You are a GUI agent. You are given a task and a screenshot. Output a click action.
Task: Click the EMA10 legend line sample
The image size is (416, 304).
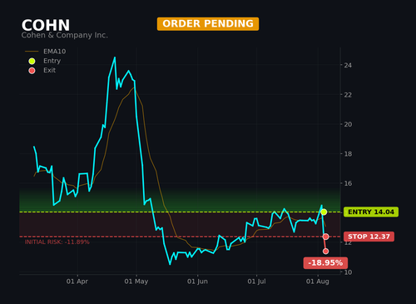pyautogui.click(x=32, y=52)
